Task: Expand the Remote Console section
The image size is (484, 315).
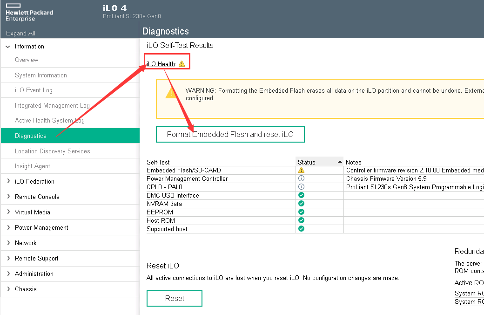Action: [8, 197]
